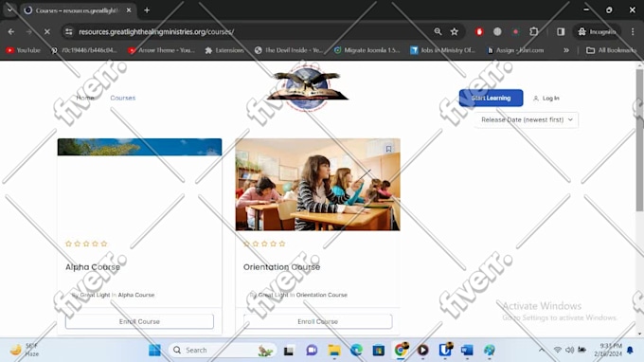
Task: Toggle the browser side panel
Action: [561, 31]
